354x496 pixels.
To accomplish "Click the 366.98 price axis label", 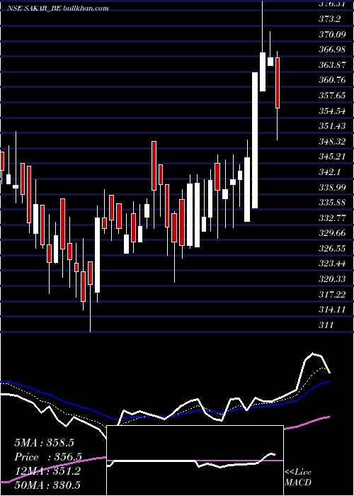I will tap(332, 50).
